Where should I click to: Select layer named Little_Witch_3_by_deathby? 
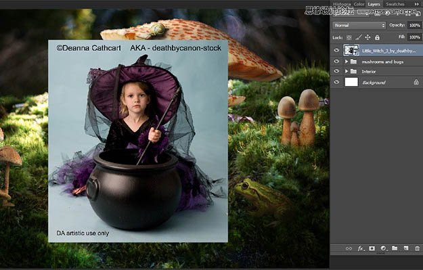(x=388, y=51)
